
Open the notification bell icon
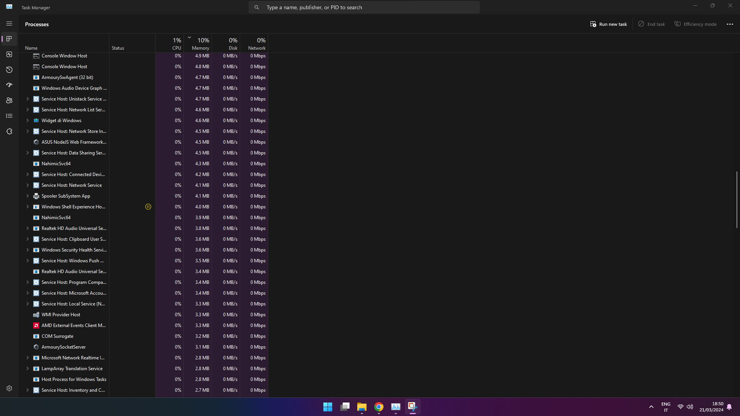pos(729,407)
